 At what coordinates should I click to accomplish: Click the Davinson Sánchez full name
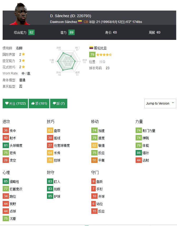click(64, 22)
